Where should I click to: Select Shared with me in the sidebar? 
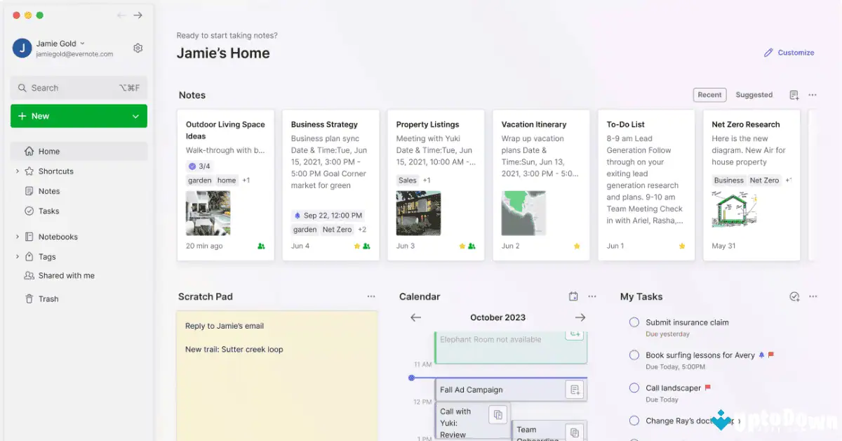tap(65, 275)
